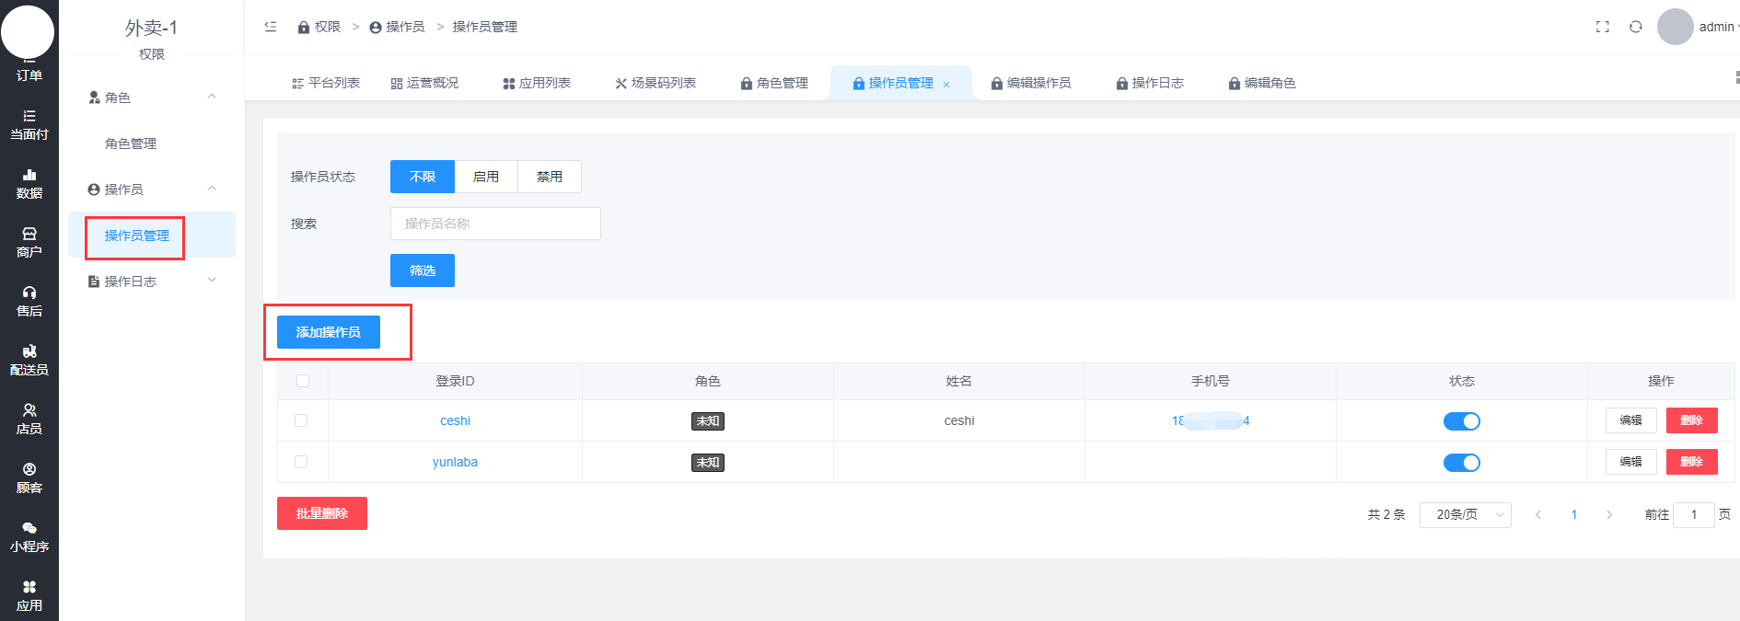Switch to the 编辑操作员 tab
The height and width of the screenshot is (621, 1740).
(x=1031, y=83)
